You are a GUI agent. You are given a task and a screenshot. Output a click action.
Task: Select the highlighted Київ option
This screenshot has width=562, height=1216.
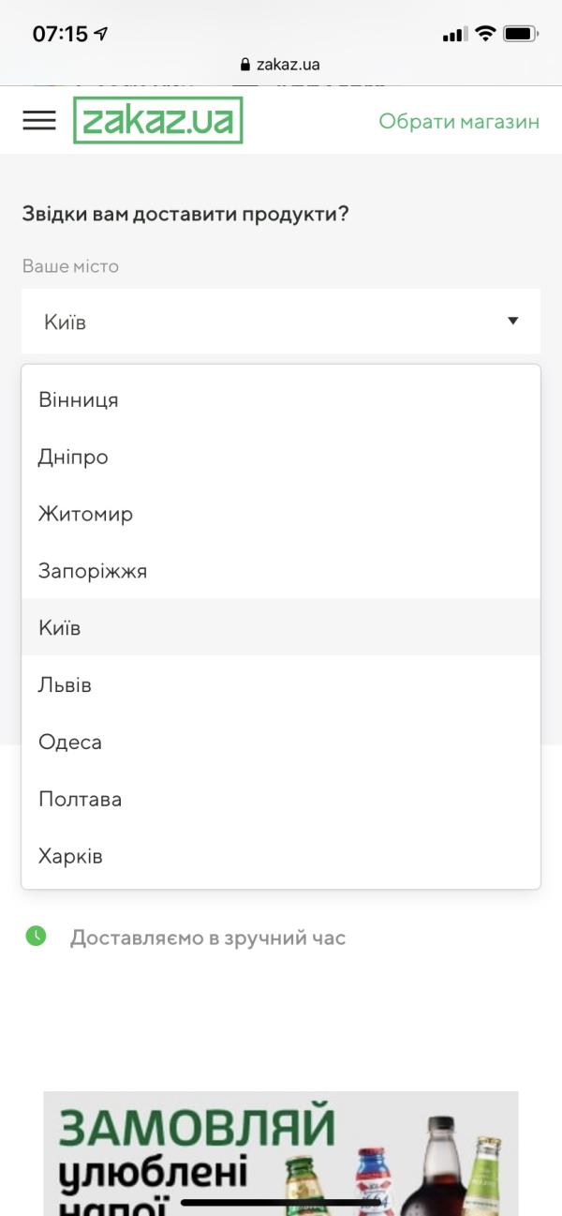click(60, 627)
